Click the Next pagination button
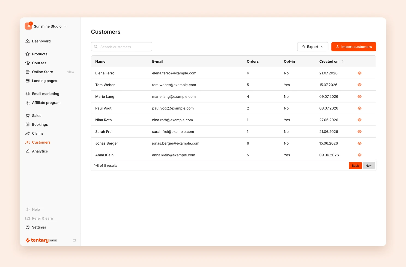Image resolution: width=406 pixels, height=267 pixels. [369, 166]
